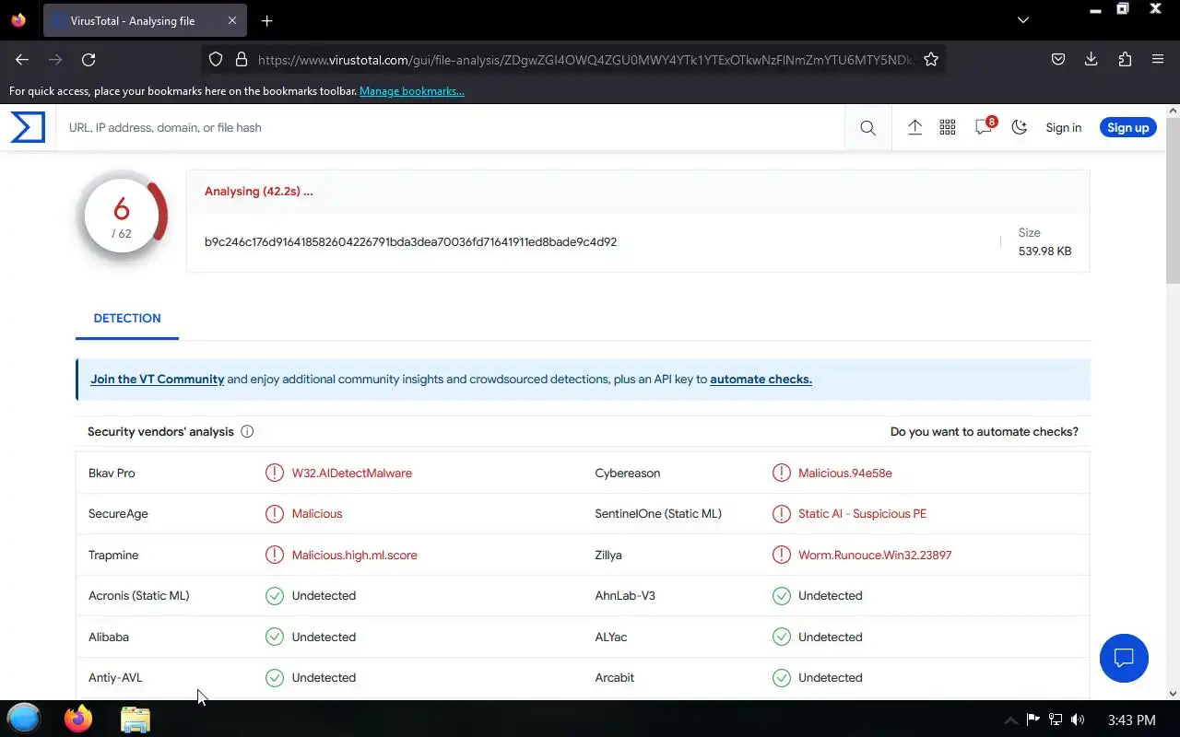This screenshot has width=1180, height=737.
Task: Click alert icon for Malicious.high.ml.score
Action: click(x=275, y=555)
